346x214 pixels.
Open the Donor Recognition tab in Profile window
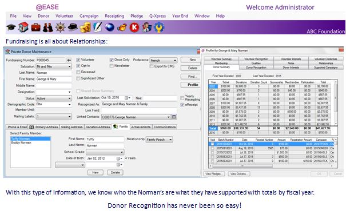[256, 68]
